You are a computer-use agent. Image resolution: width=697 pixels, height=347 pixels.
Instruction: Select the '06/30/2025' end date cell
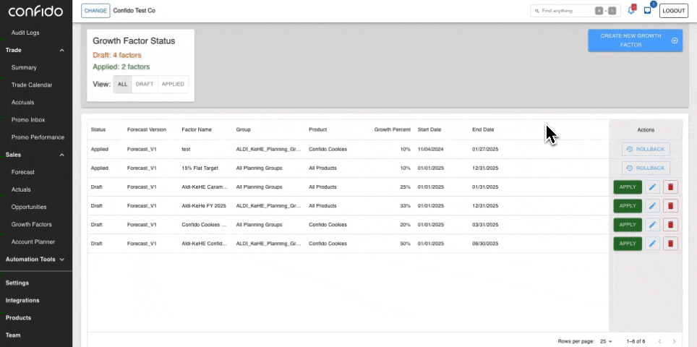point(485,244)
